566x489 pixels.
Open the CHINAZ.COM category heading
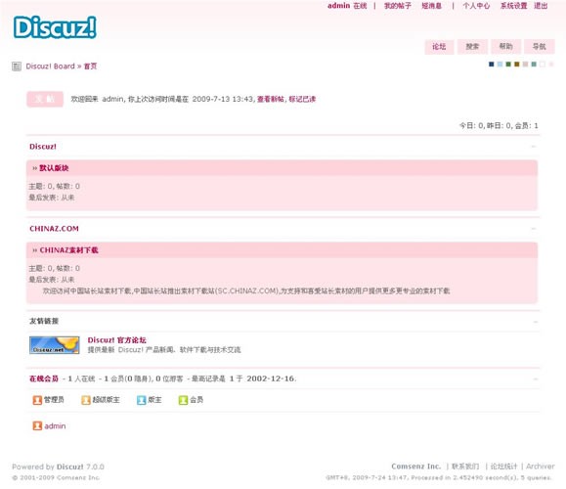coord(54,229)
